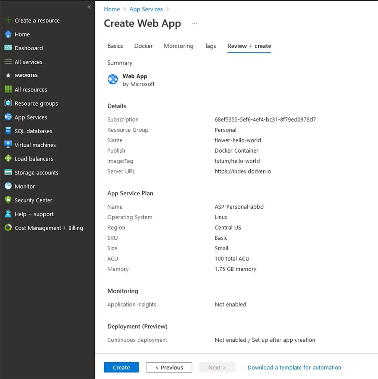Open Cost Management + Billing icon
The height and width of the screenshot is (379, 378).
(x=8, y=228)
